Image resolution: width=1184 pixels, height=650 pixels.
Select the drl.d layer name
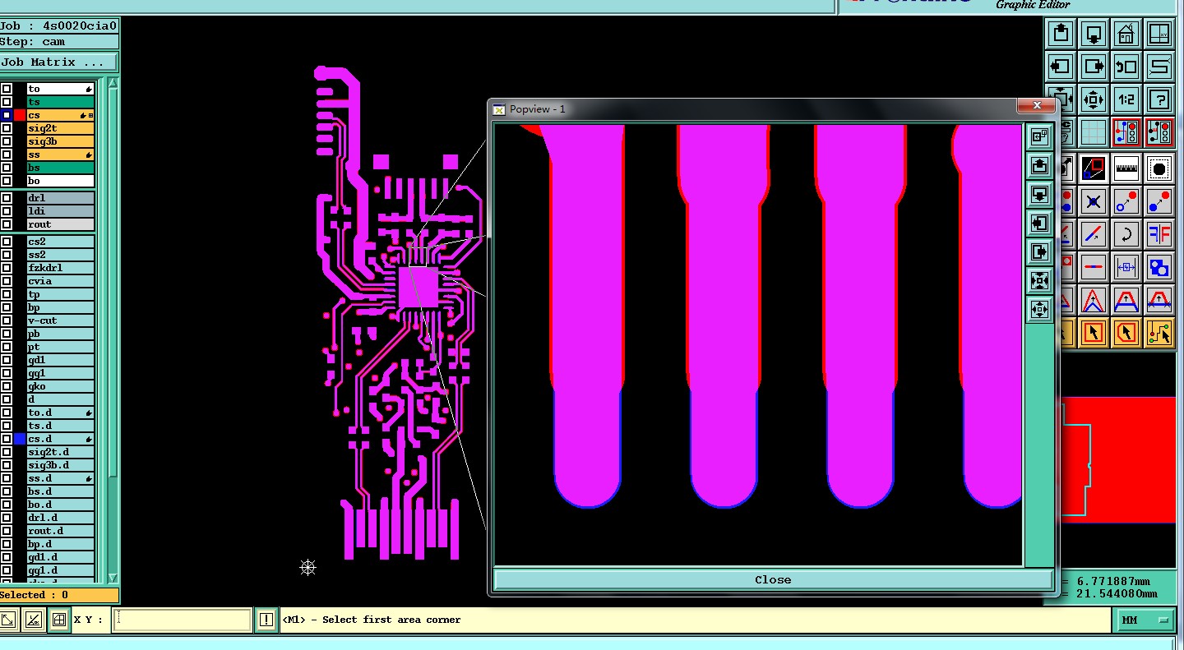click(x=61, y=518)
